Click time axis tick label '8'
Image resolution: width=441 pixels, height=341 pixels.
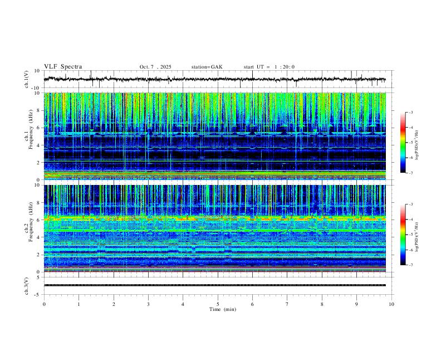pyautogui.click(x=322, y=304)
